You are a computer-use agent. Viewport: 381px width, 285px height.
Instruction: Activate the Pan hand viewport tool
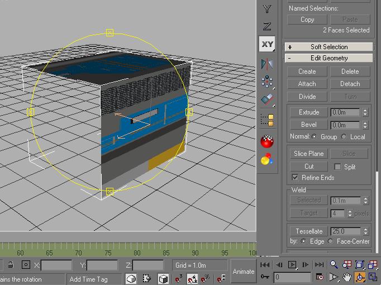pyautogui.click(x=347, y=277)
